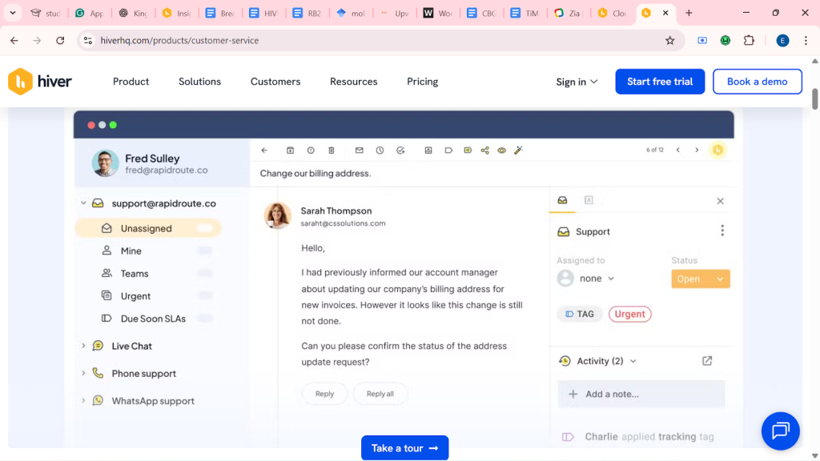Click the trash delete icon in email toolbar

coord(332,150)
